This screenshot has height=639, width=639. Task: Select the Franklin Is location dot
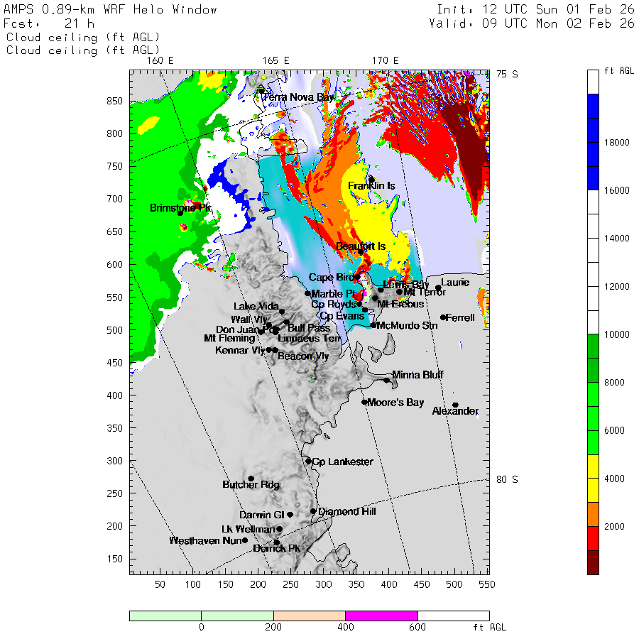tap(371, 180)
